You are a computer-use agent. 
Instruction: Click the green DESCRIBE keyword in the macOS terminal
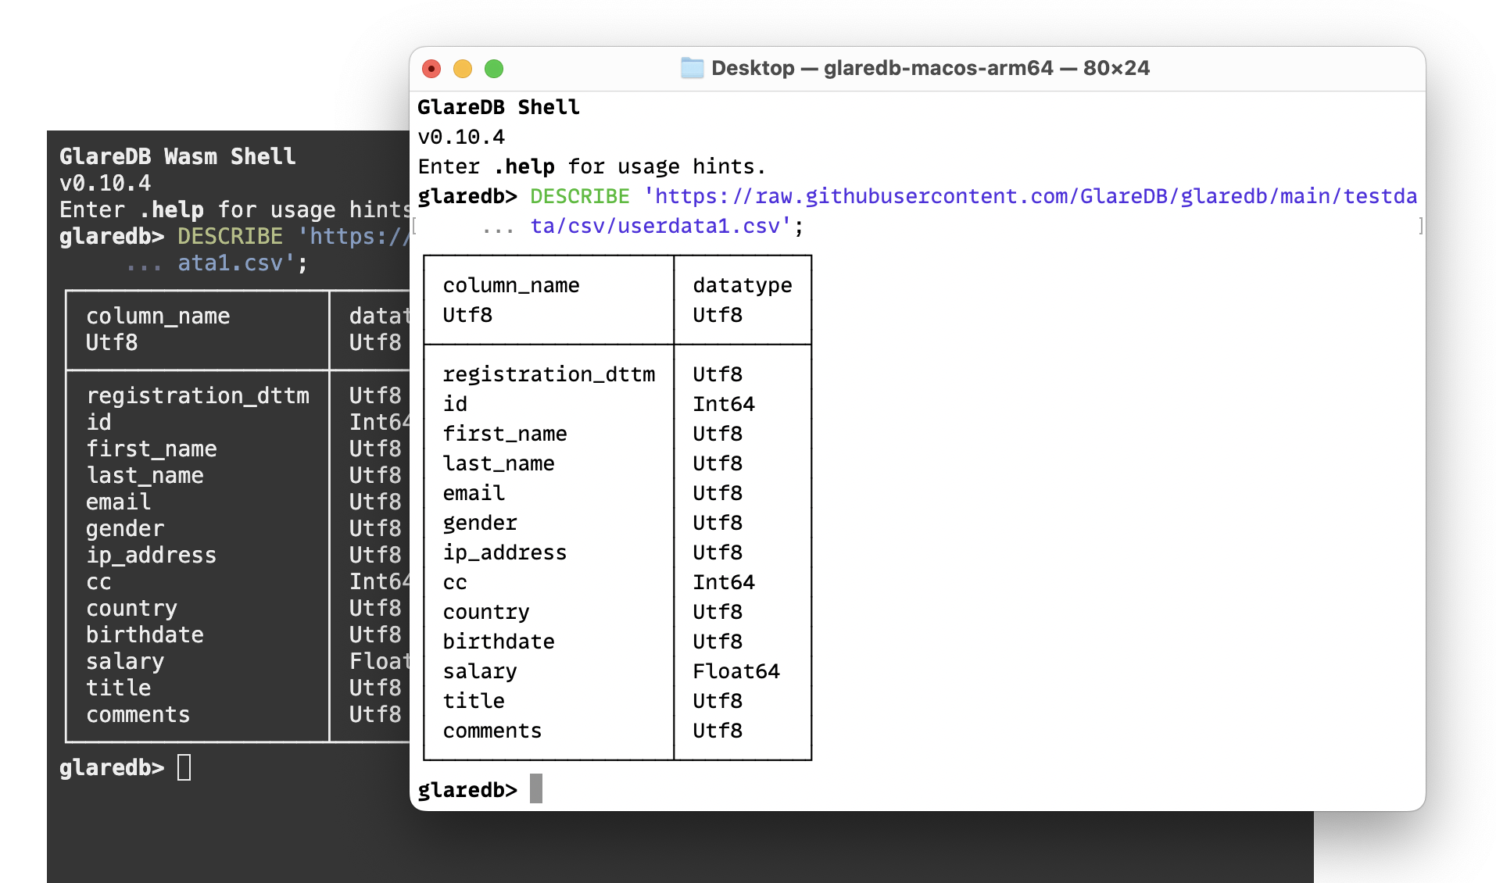580,196
